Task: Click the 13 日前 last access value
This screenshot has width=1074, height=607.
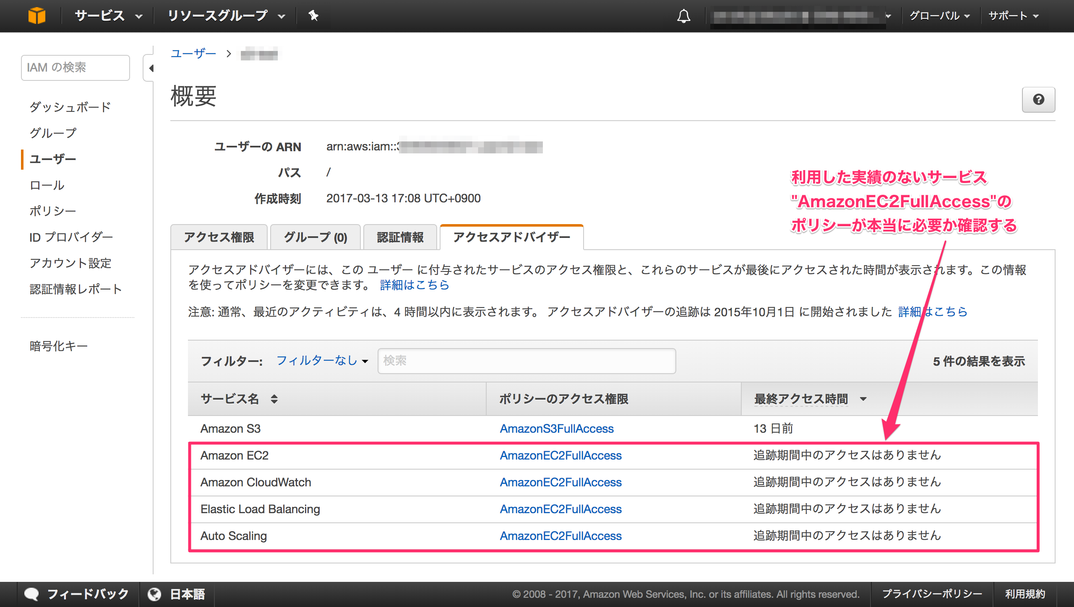Action: click(x=773, y=429)
